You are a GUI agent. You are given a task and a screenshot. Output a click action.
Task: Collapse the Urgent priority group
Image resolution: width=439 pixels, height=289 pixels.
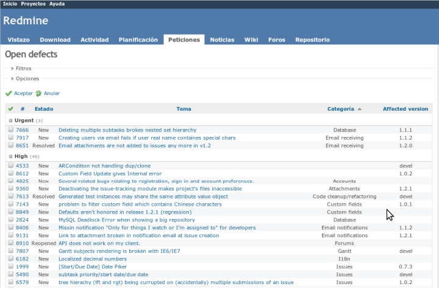[x=10, y=120]
